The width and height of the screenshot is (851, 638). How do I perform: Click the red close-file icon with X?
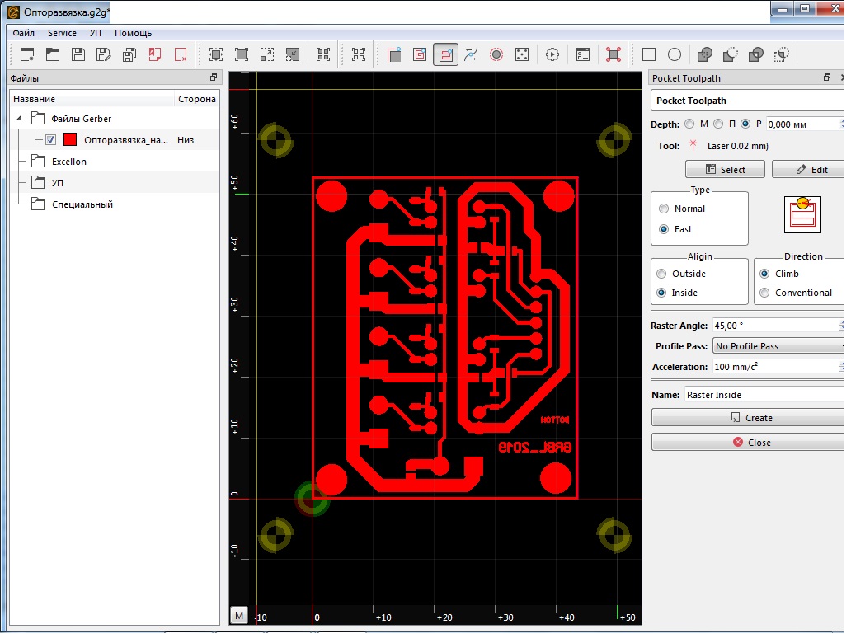click(x=181, y=54)
